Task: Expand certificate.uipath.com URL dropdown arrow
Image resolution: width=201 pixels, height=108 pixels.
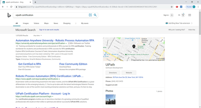Action: click(53, 96)
